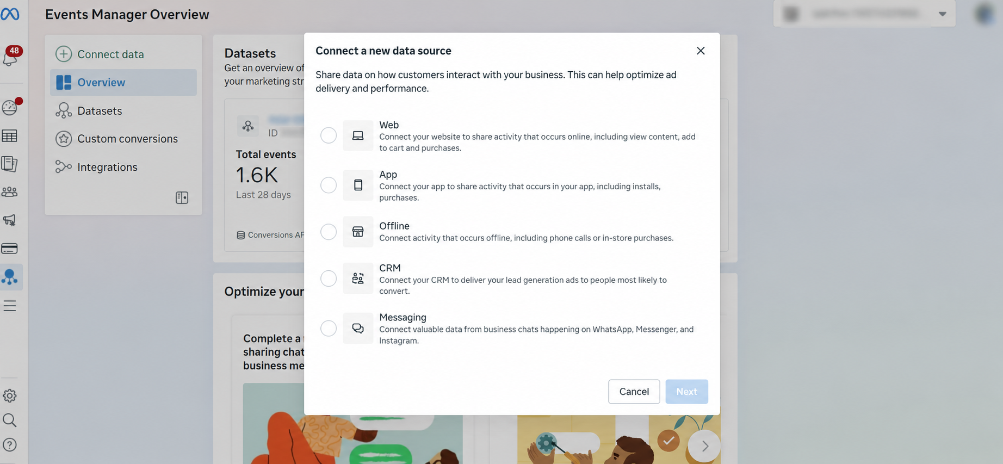Image resolution: width=1003 pixels, height=464 pixels.
Task: Advance carousel with the right arrow
Action: [704, 446]
